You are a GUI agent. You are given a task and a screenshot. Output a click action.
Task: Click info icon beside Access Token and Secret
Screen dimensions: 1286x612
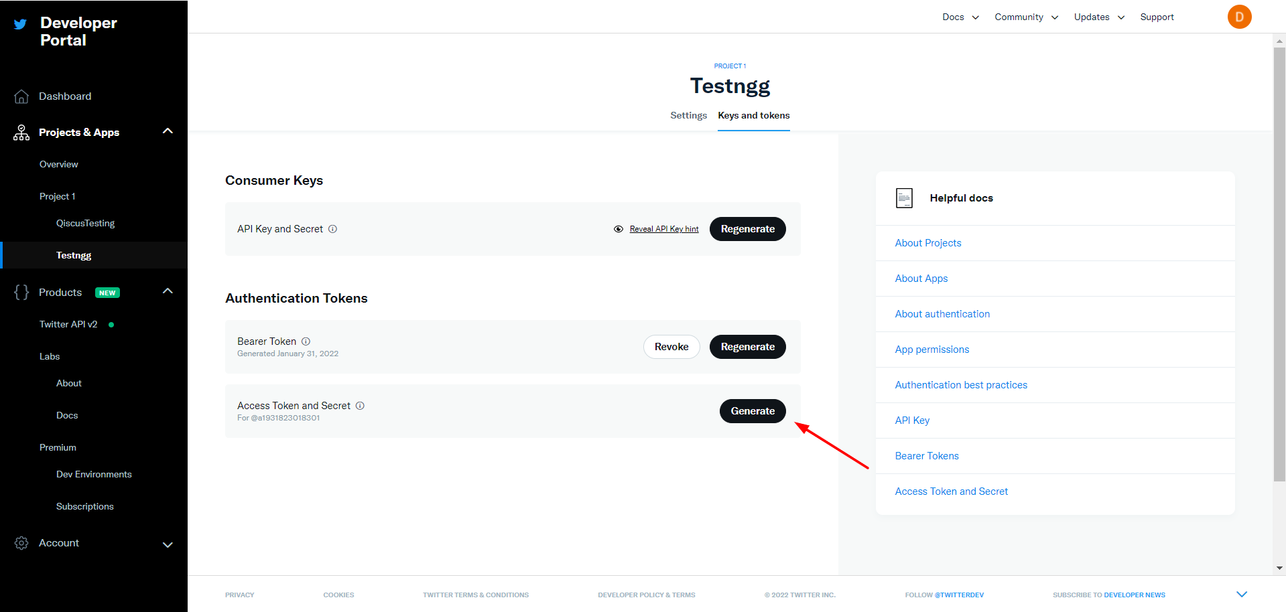(x=360, y=406)
